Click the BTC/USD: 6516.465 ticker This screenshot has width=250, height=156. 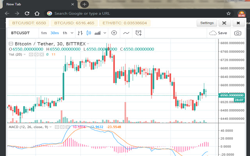coord(74,23)
